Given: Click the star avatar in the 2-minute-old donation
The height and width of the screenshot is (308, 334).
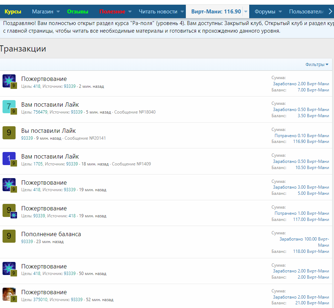Looking at the screenshot, I should [9, 81].
